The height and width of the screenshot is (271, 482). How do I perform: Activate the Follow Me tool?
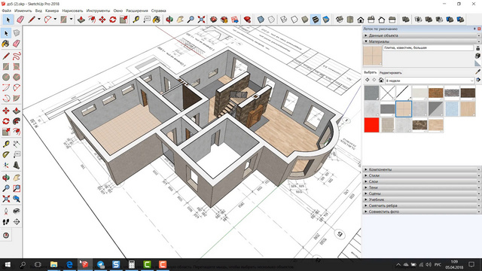(17, 121)
